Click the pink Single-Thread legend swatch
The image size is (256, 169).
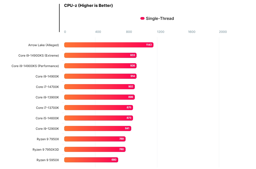(142, 18)
